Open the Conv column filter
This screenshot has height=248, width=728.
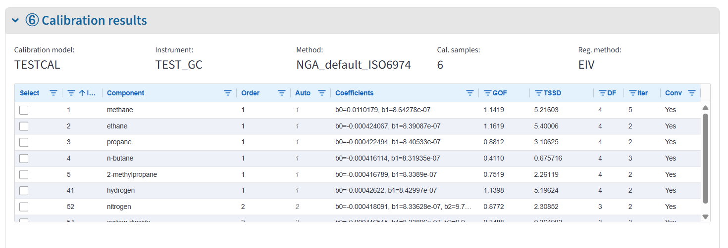click(x=692, y=93)
